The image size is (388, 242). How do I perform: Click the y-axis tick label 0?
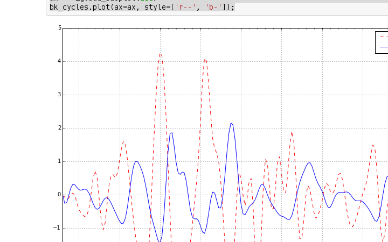pyautogui.click(x=59, y=195)
